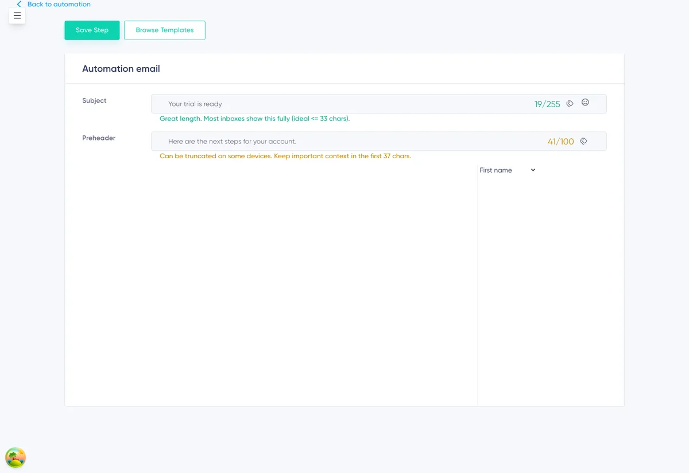
Task: Click the 19/255 subject character counter
Action: [x=547, y=104]
